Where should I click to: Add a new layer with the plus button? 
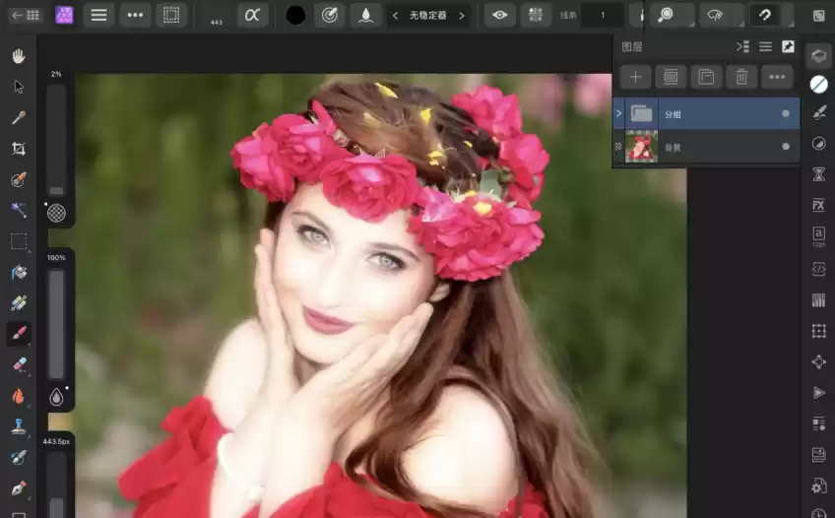[635, 77]
